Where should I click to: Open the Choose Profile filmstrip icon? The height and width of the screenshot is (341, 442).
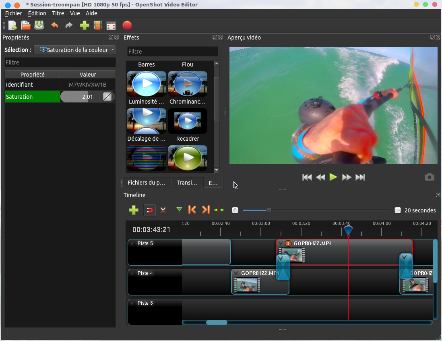click(x=97, y=25)
